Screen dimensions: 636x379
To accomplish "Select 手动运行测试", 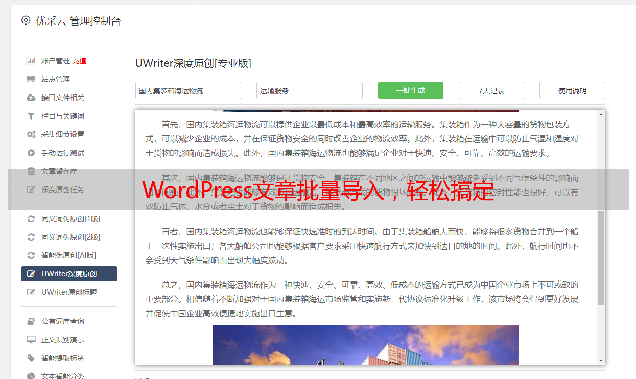I will [63, 153].
